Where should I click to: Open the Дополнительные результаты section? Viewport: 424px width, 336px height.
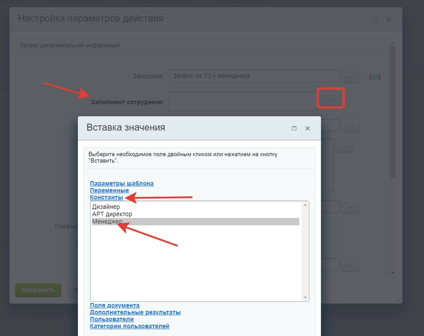pyautogui.click(x=135, y=312)
